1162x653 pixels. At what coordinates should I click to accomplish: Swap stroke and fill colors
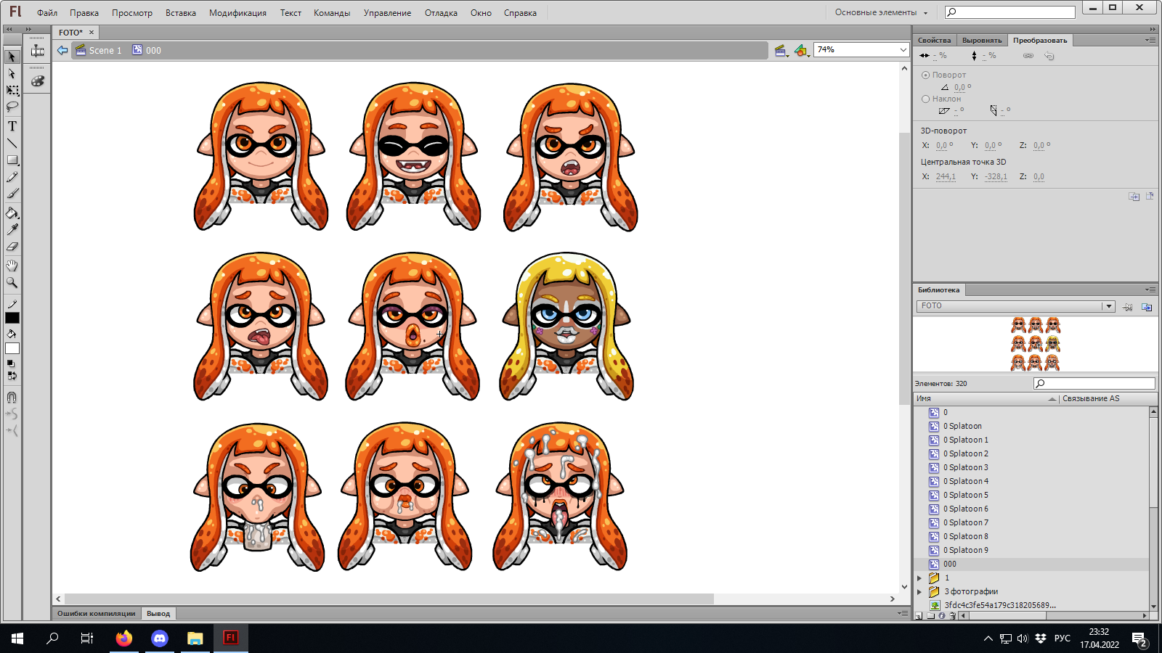pyautogui.click(x=12, y=376)
